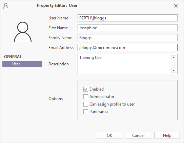Screen dimensions: 184x143
Task: Open Help for this dialog
Action: (x=167, y=135)
